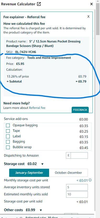The height and width of the screenshot is (218, 100).
Task: Click the monthly storage cost info icon
Action: 90,180
